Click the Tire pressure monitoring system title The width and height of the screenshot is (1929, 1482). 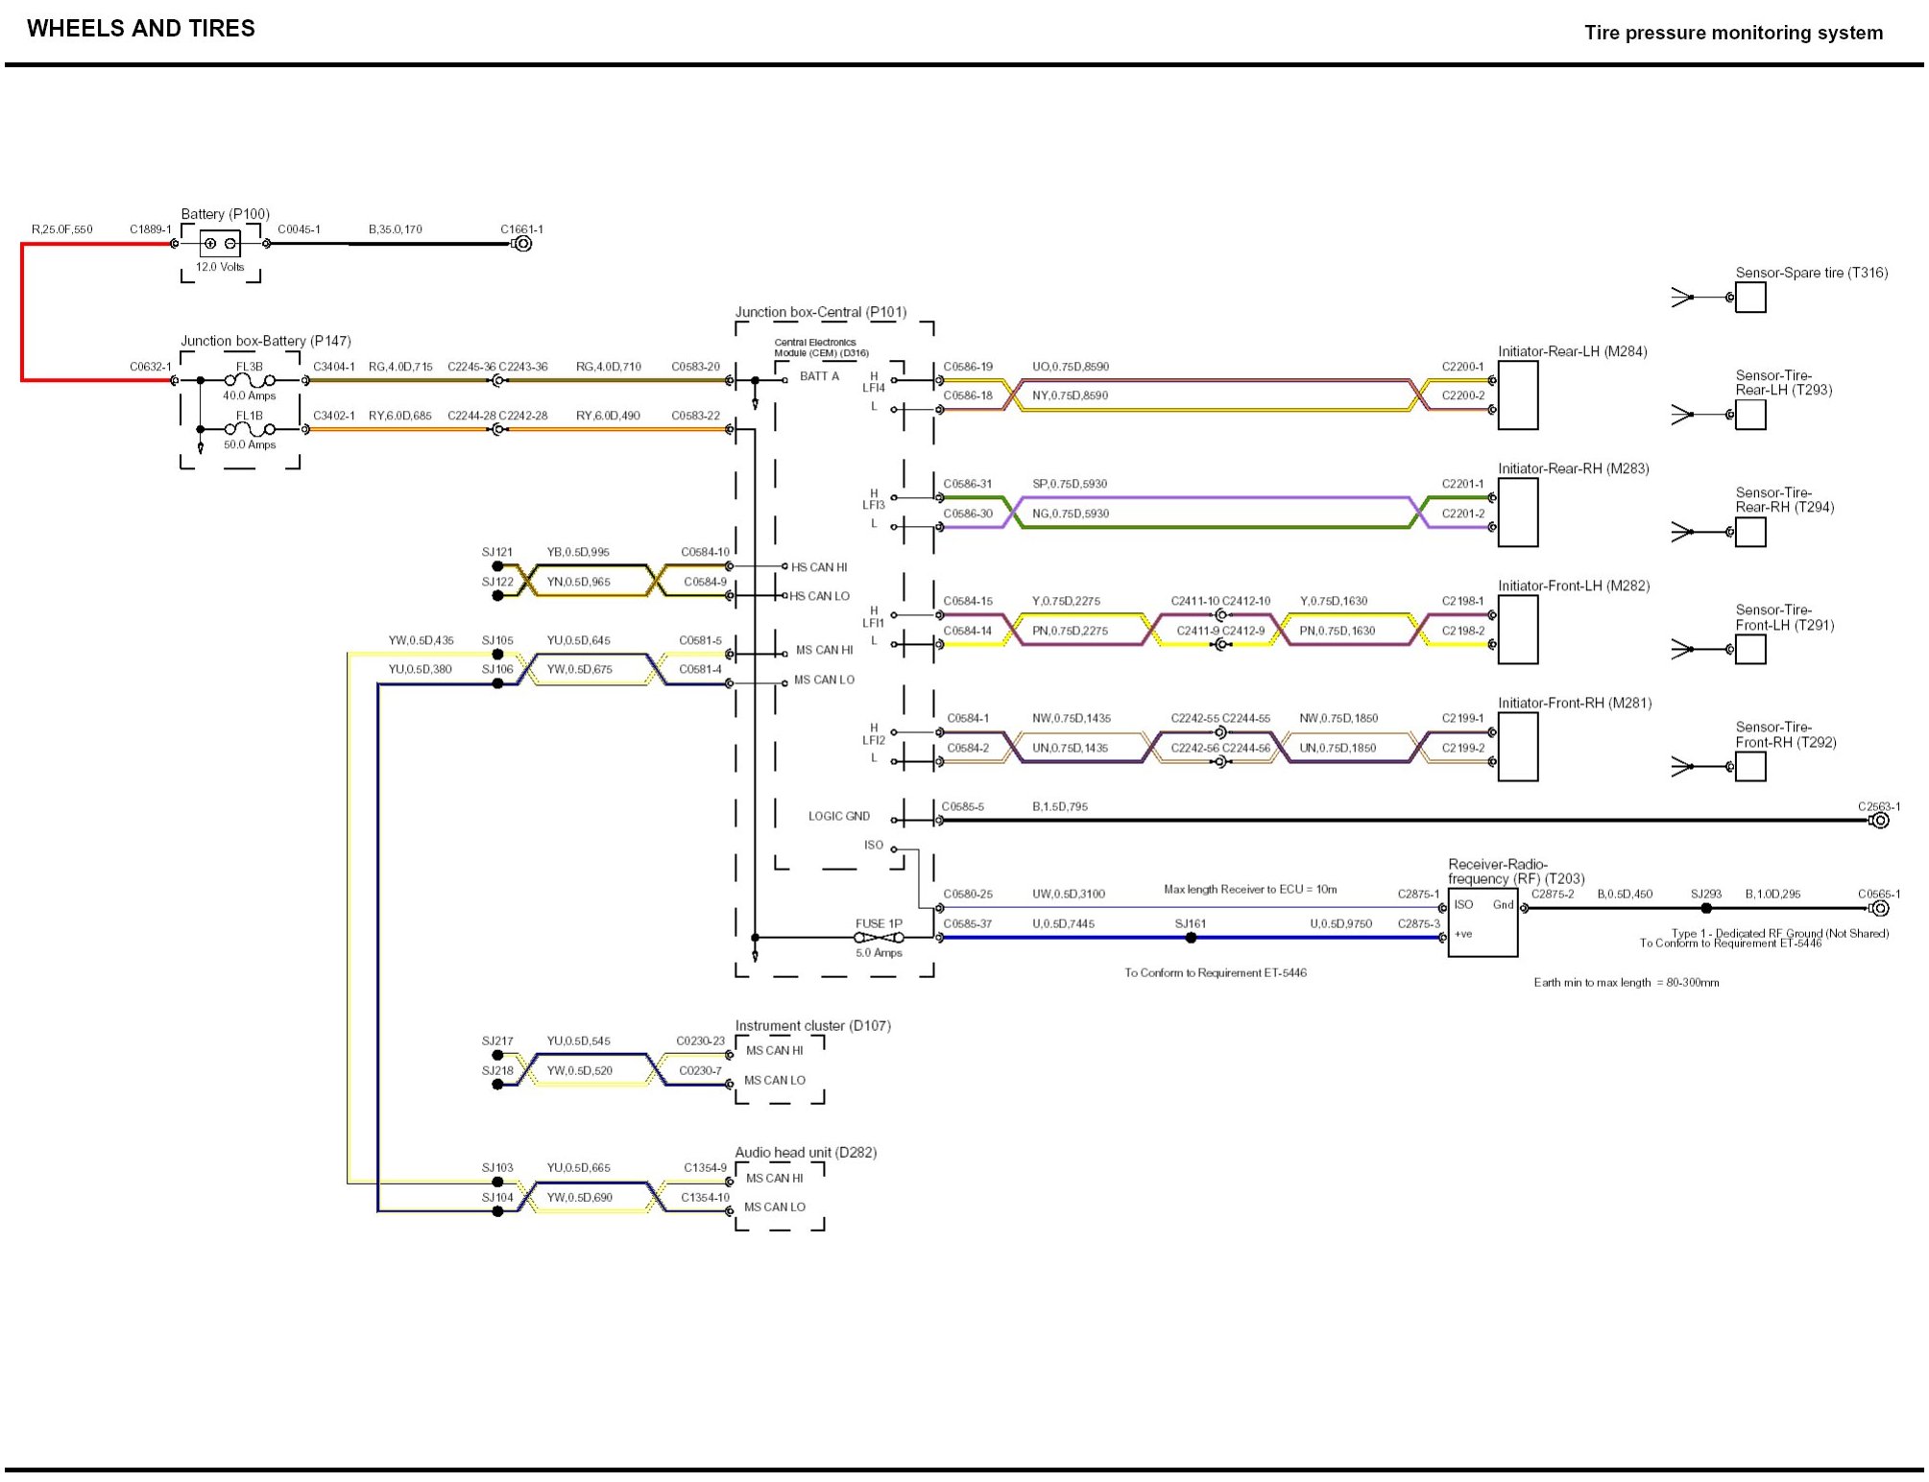(1733, 33)
